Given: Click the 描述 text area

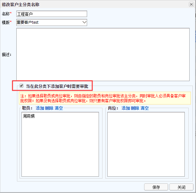Looking at the screenshot, I should click(103, 55).
